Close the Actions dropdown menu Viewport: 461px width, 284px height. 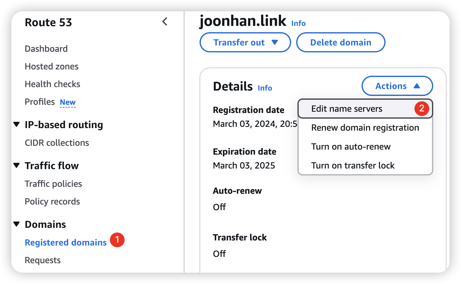click(x=397, y=86)
